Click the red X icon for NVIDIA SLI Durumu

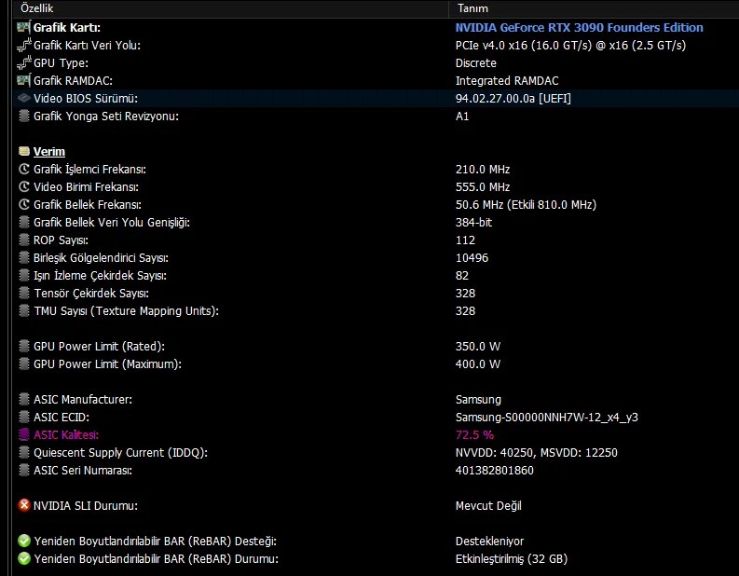click(x=23, y=505)
